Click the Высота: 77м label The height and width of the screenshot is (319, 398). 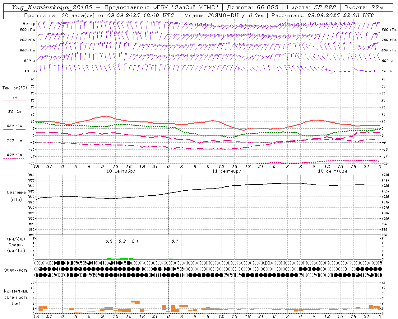363,7
